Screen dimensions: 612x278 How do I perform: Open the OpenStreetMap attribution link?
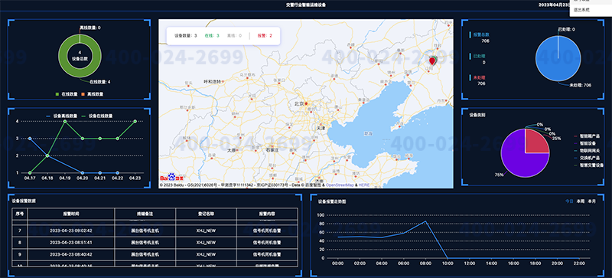click(340, 185)
